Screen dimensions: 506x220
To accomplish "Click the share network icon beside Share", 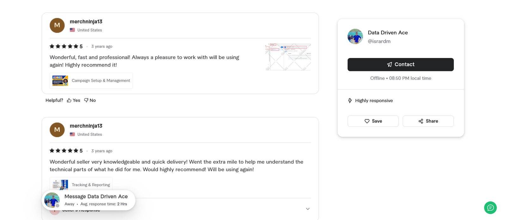I will pos(420,121).
